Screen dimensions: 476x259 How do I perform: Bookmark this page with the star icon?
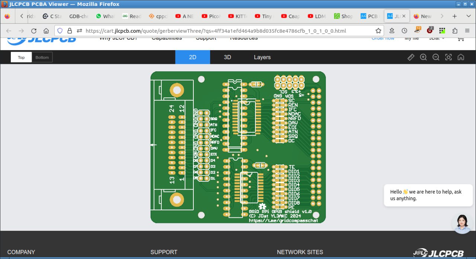click(378, 31)
